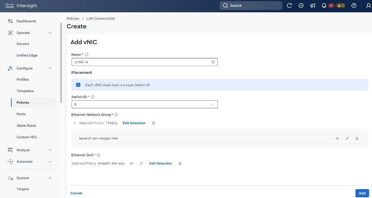Screen dimensions: 372x198
Task: Go to Templates in sidebar
Action: 25,91
